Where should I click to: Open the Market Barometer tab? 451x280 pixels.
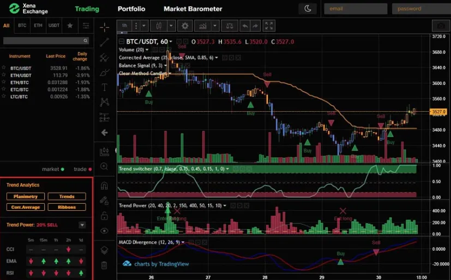click(x=193, y=9)
